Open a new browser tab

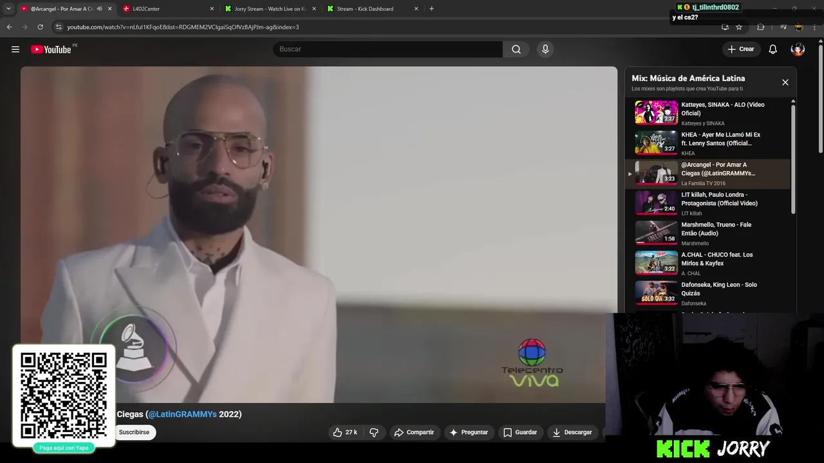(431, 9)
